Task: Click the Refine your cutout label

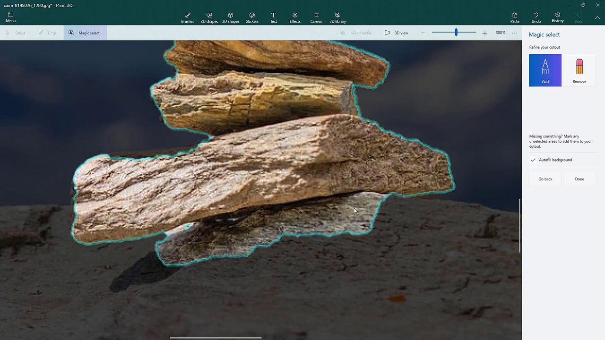Action: [x=544, y=47]
